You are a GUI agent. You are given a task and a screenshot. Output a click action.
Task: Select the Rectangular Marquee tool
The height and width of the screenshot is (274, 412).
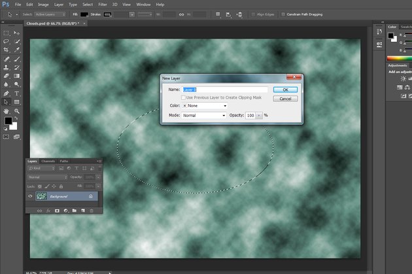(6, 33)
